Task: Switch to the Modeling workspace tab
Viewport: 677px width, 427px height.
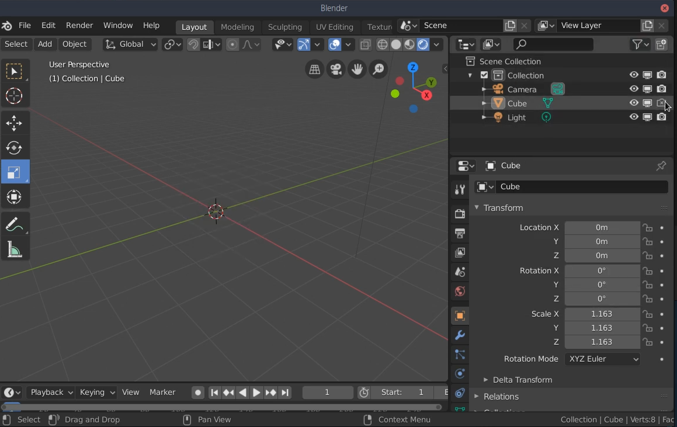Action: [x=237, y=27]
